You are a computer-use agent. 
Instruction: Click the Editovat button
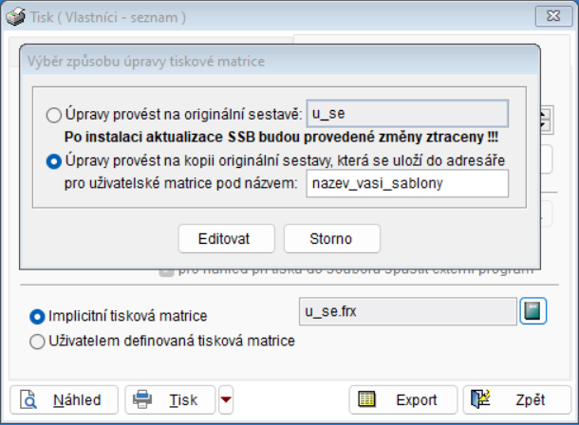pyautogui.click(x=226, y=237)
